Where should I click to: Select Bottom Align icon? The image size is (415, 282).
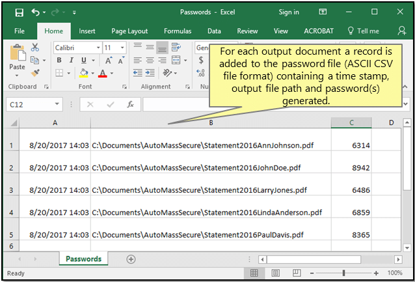tap(162, 48)
